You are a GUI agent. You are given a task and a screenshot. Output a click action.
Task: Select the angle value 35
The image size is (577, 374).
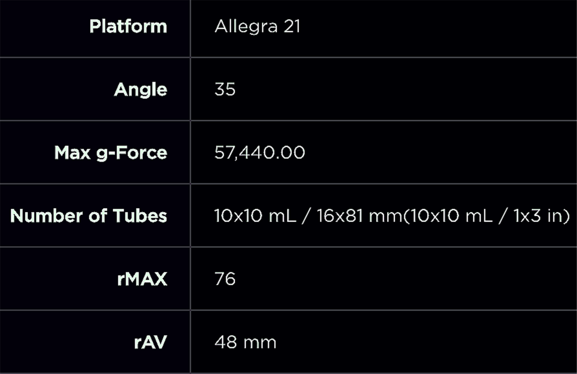click(x=225, y=89)
